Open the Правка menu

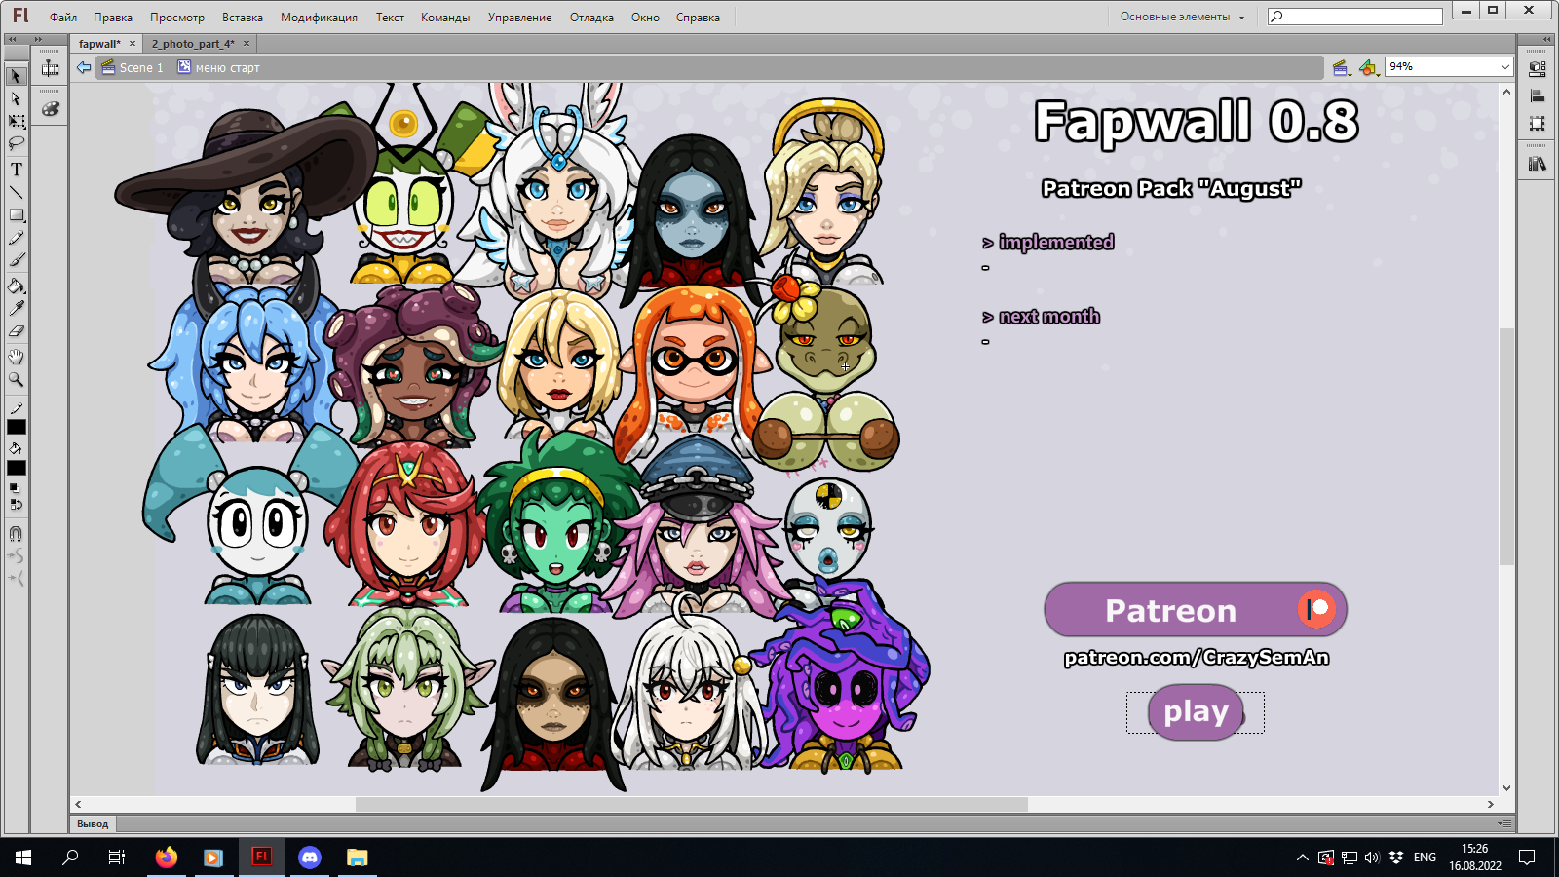pos(113,18)
